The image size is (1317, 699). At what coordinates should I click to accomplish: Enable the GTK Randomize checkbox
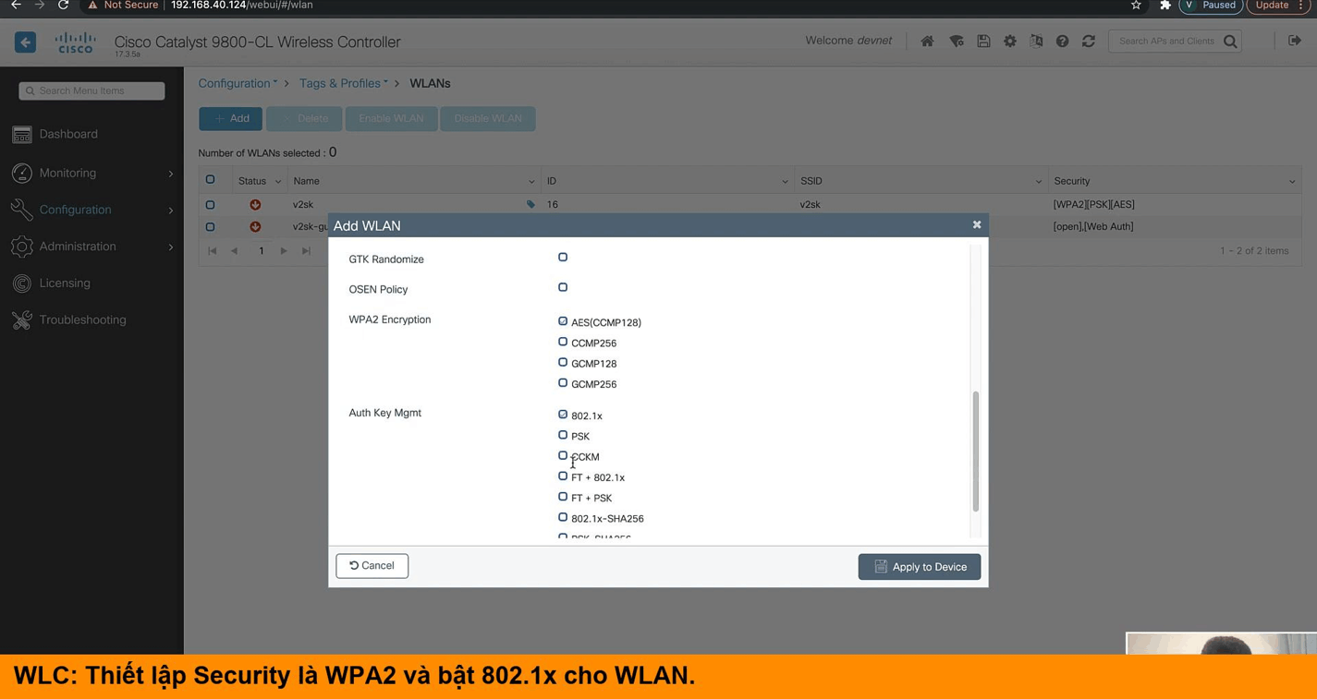[x=563, y=258]
